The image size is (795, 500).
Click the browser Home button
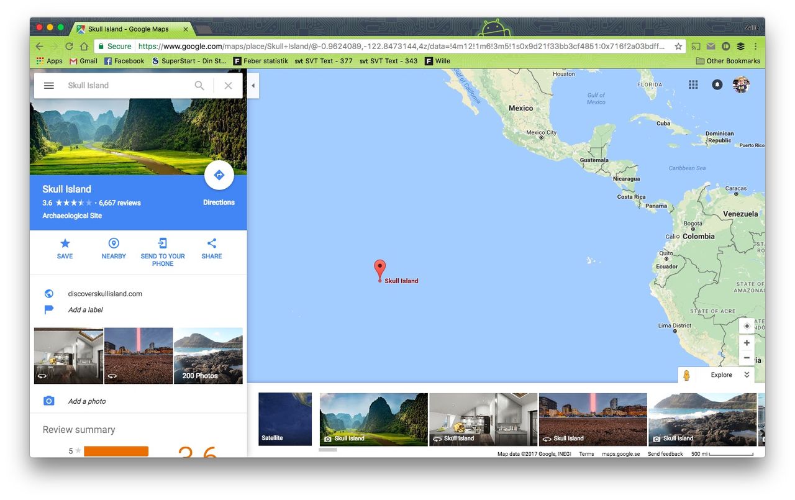pyautogui.click(x=84, y=47)
